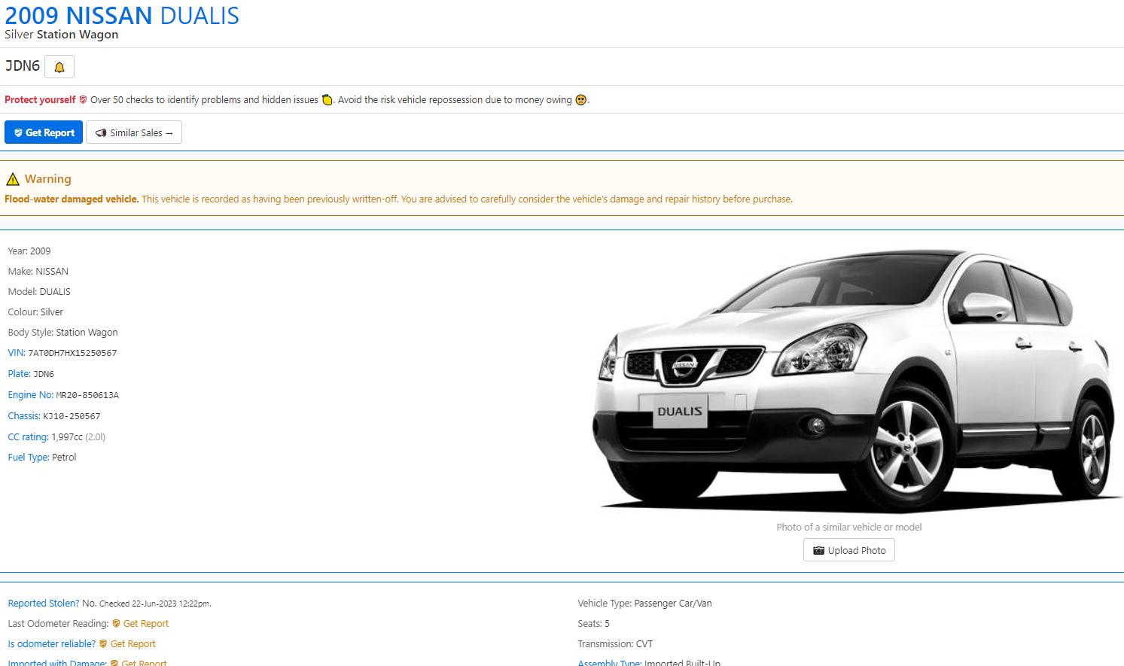The height and width of the screenshot is (666, 1124).
Task: Click the Flood-water damaged vehicle text
Action: coord(72,199)
